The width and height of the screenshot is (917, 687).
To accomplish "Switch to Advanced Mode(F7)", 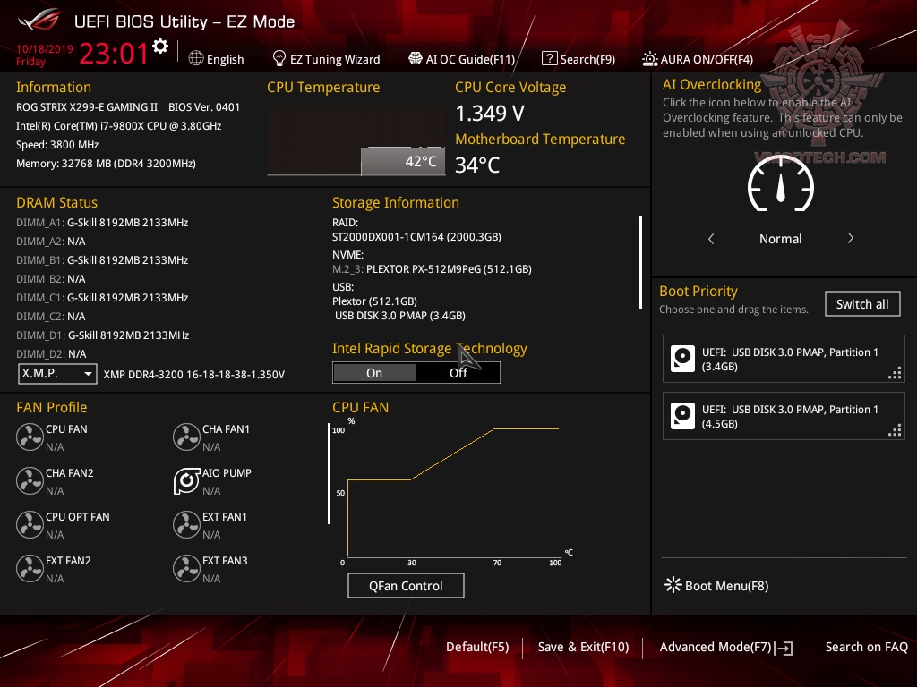I will [716, 647].
